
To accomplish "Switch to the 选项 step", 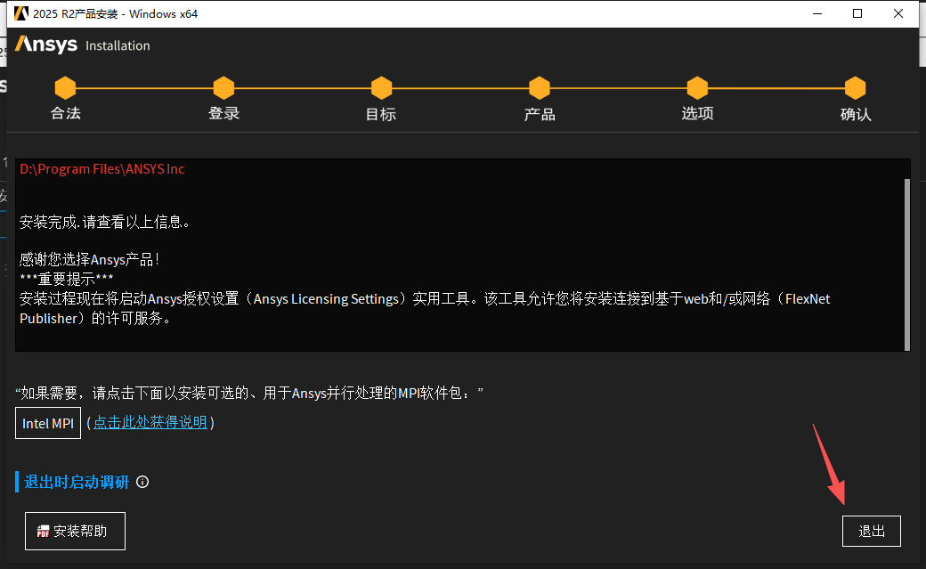I will 697,88.
